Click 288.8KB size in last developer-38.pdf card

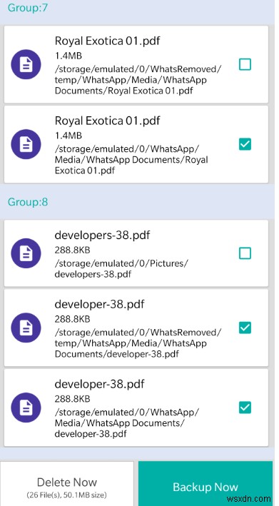(x=72, y=399)
